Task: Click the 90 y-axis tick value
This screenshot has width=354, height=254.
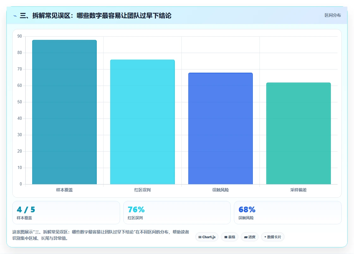Action: click(20, 36)
